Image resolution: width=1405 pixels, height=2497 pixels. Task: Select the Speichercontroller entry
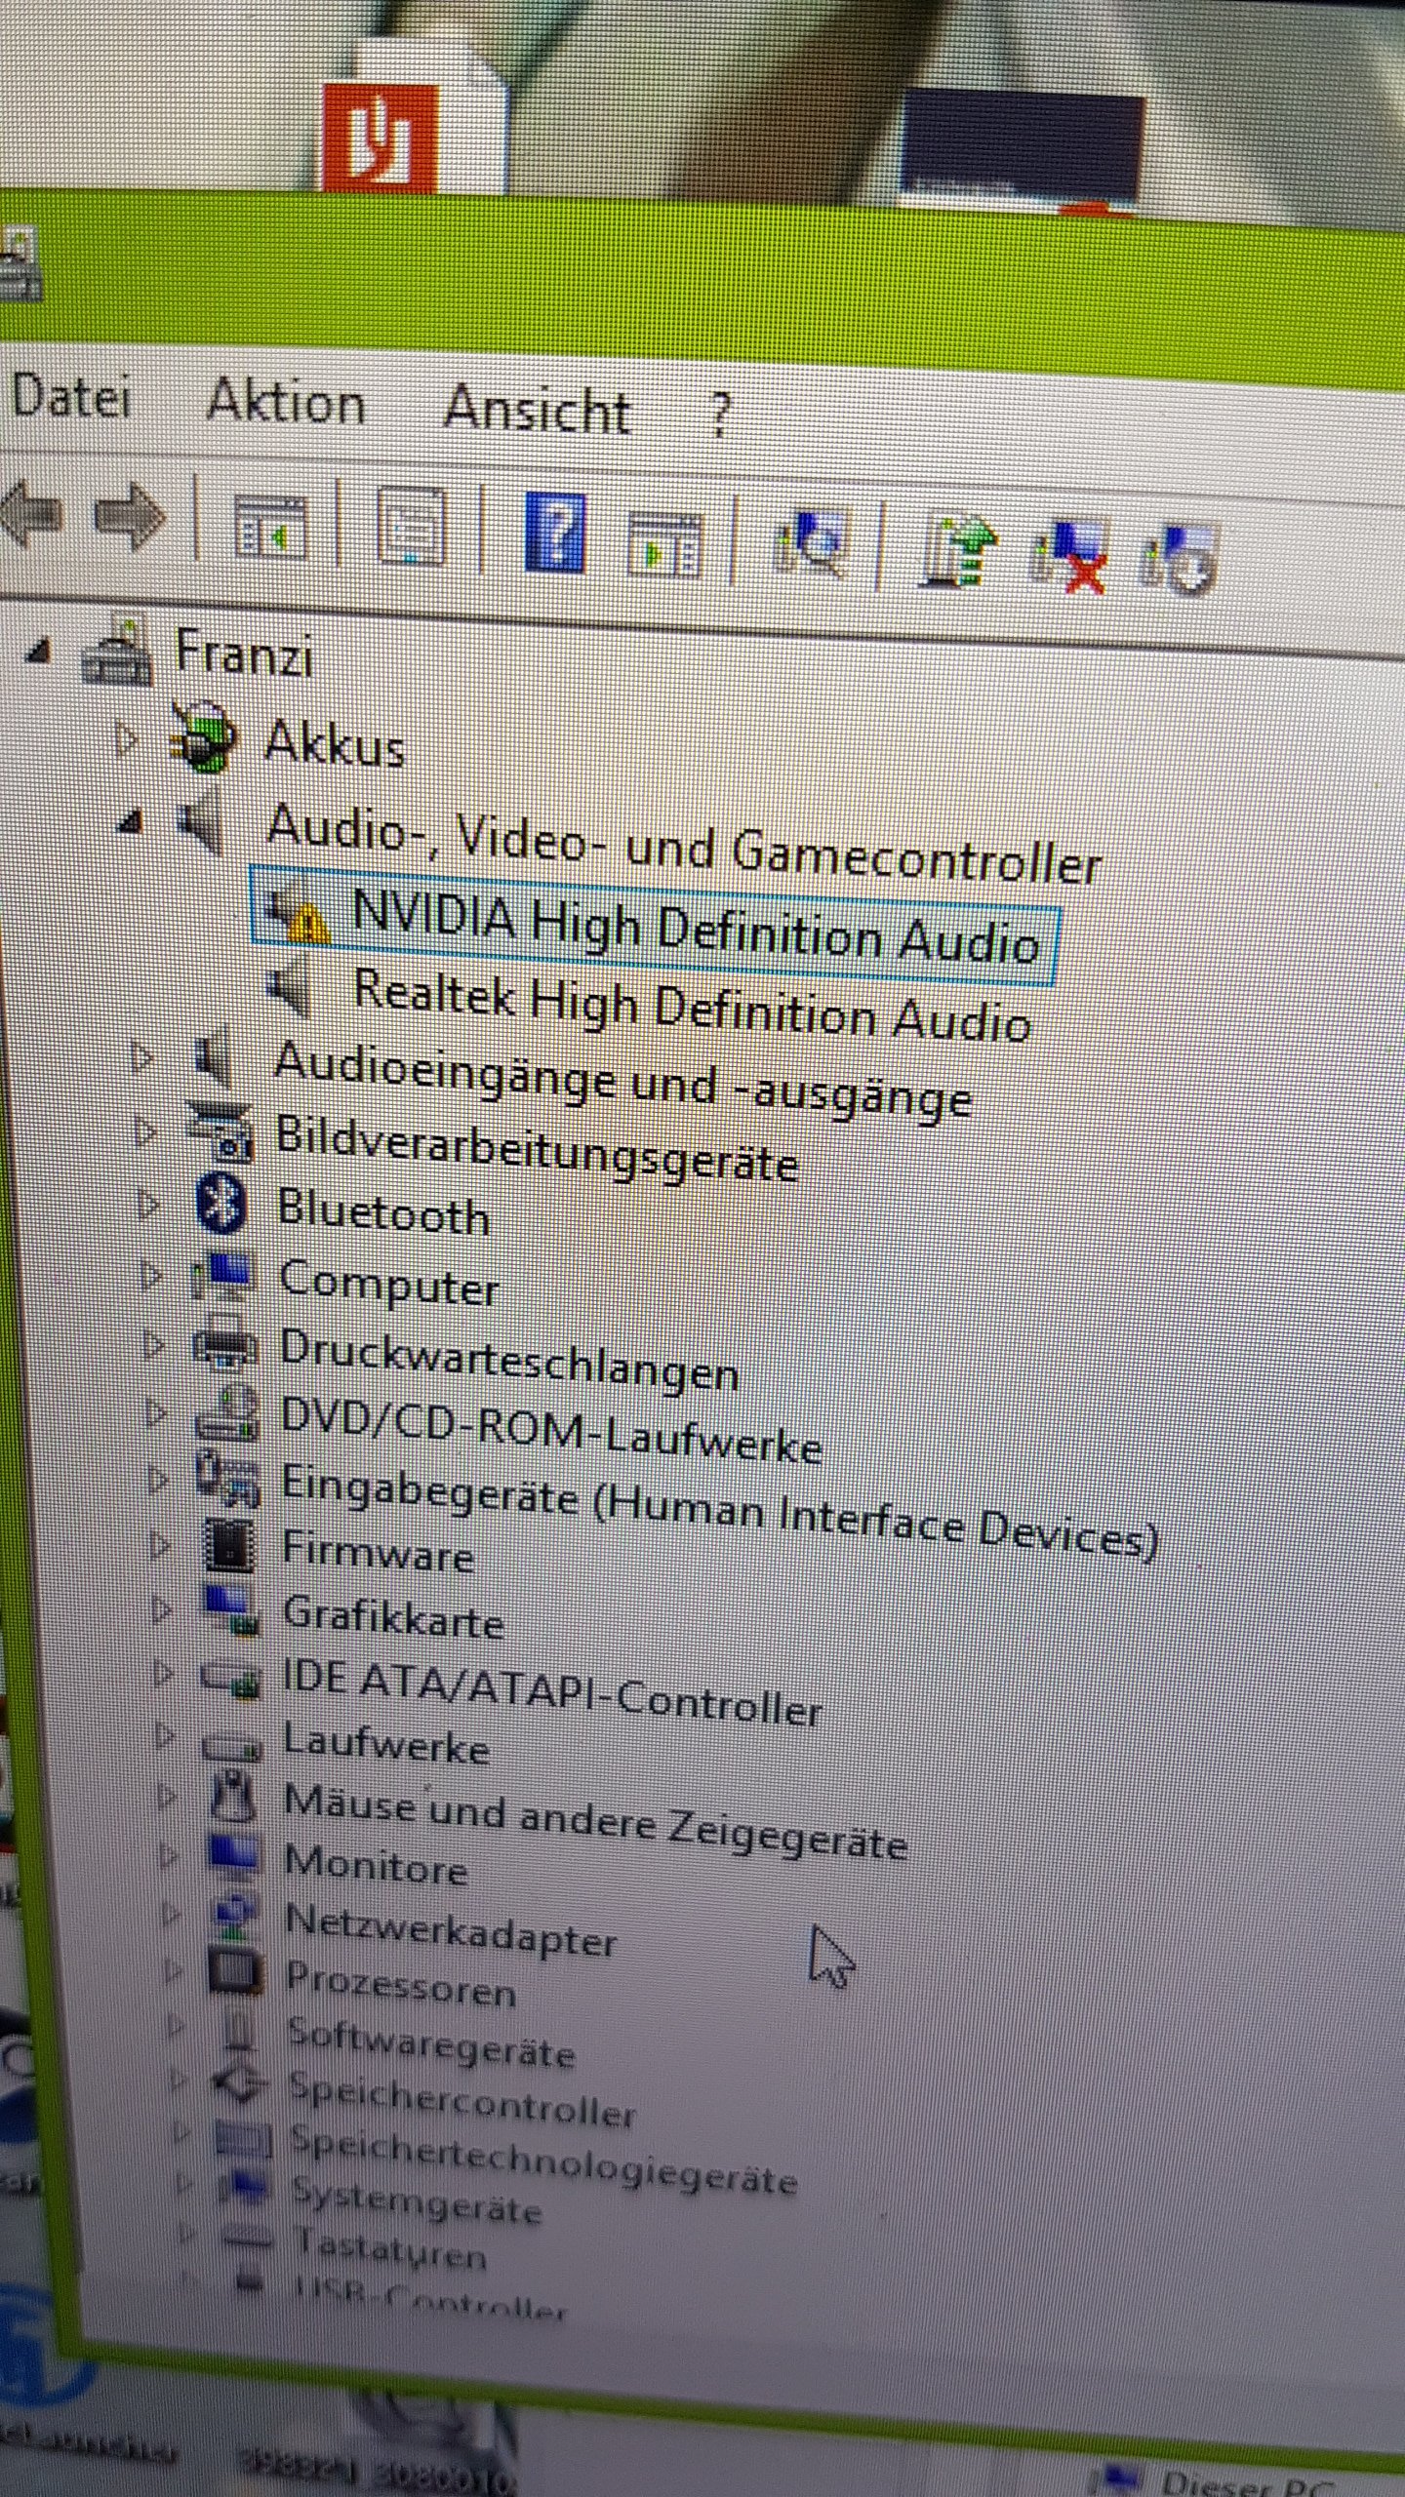(462, 2100)
